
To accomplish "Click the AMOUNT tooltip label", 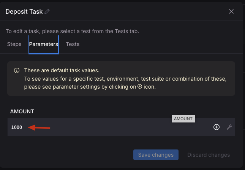I will [x=183, y=119].
